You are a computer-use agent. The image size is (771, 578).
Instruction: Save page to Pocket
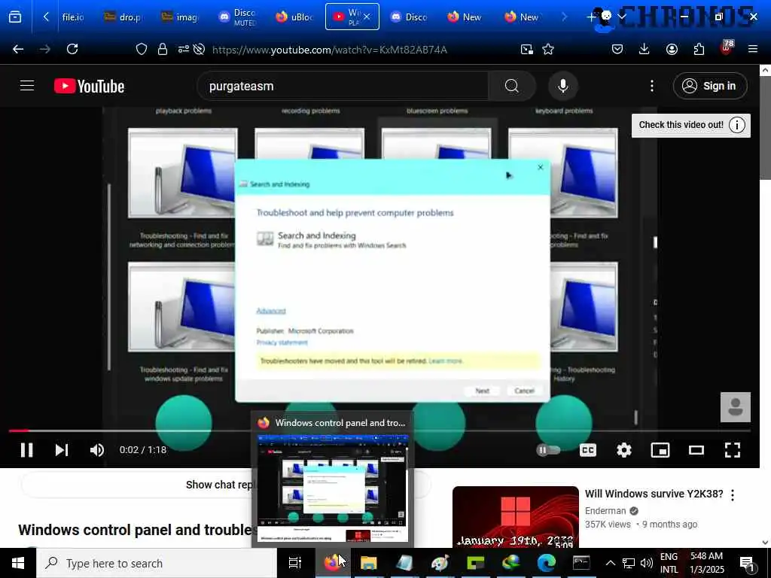[617, 49]
